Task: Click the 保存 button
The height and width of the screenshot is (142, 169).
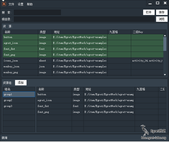Action: click(162, 12)
